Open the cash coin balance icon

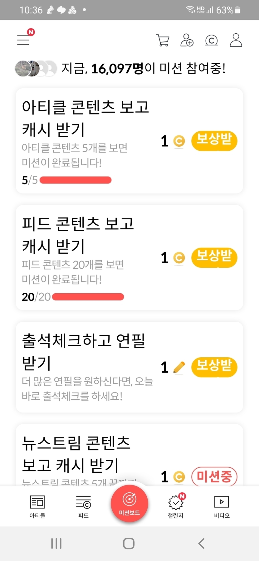point(211,41)
